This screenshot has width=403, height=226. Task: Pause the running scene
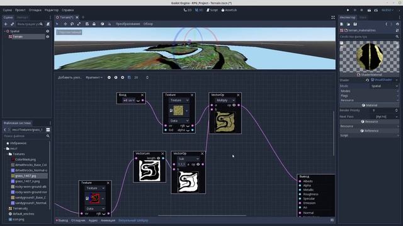tap(355, 10)
